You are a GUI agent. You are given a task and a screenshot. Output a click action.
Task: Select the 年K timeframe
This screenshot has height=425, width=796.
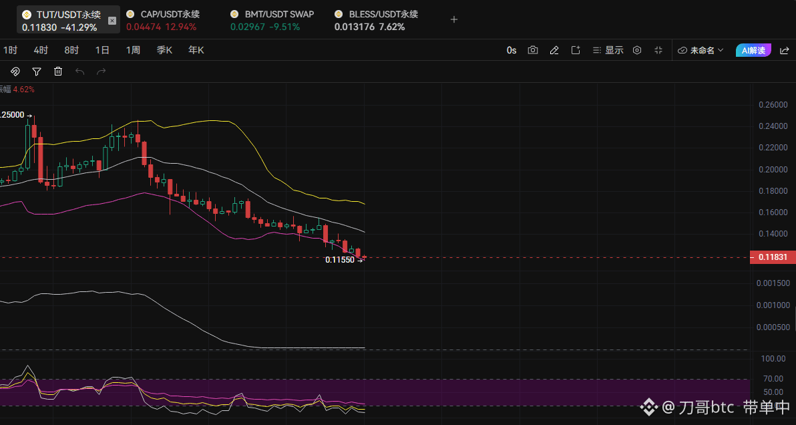pyautogui.click(x=196, y=50)
